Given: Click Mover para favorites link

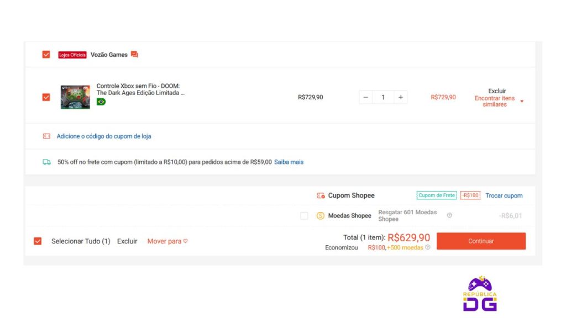Looking at the screenshot, I should point(164,241).
